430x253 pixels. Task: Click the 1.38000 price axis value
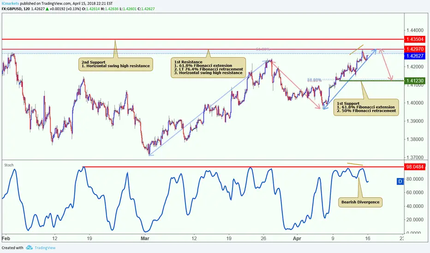tap(415, 139)
